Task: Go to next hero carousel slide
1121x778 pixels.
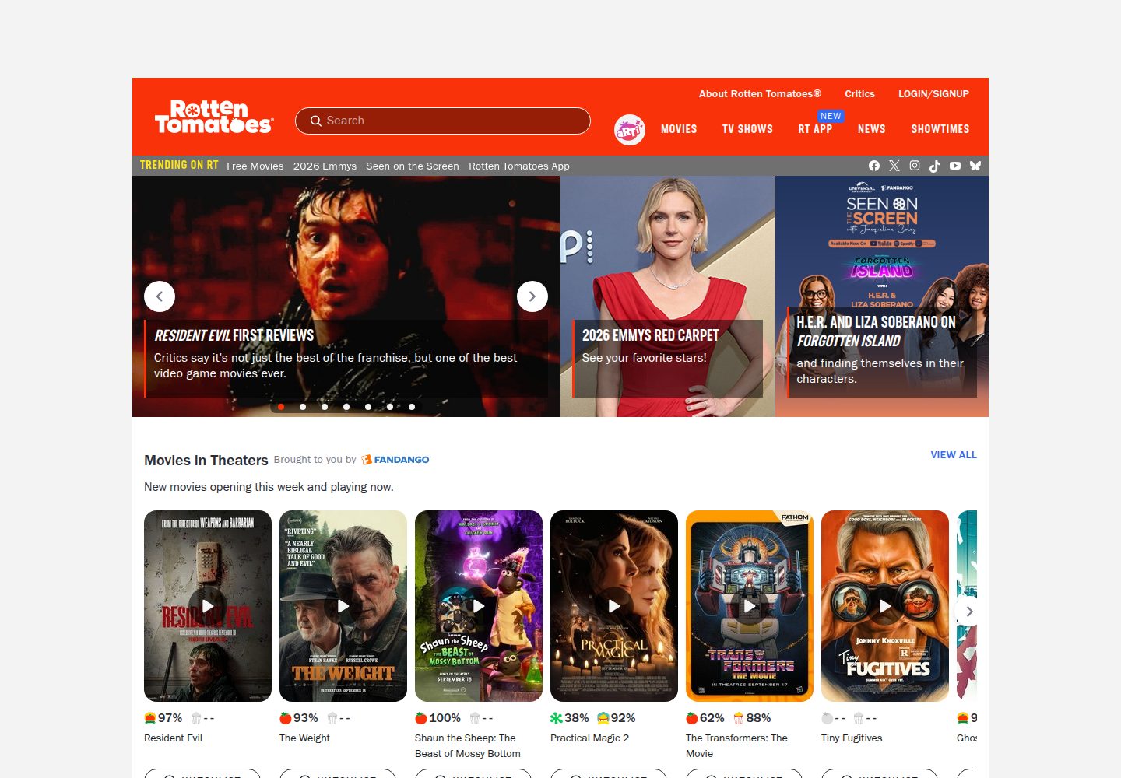Action: pyautogui.click(x=532, y=296)
